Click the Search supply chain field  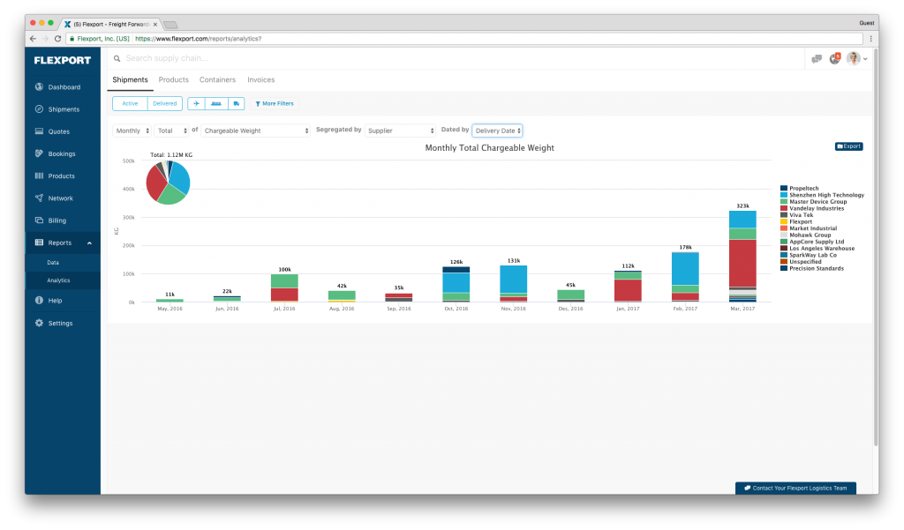(456, 58)
